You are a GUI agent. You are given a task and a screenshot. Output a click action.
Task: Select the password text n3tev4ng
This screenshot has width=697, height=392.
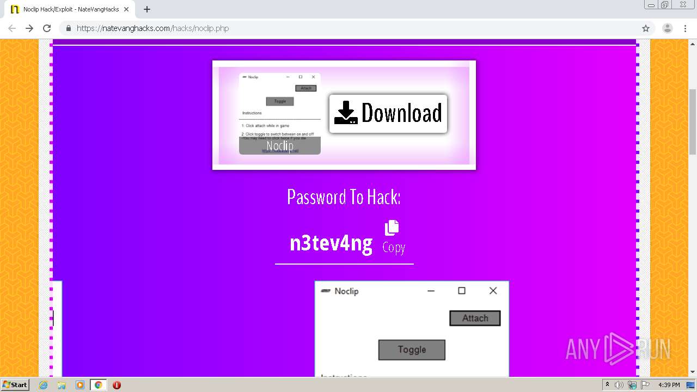pos(331,243)
